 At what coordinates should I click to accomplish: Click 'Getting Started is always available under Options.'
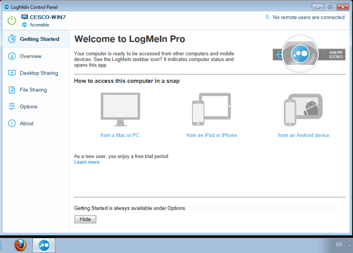(130, 208)
